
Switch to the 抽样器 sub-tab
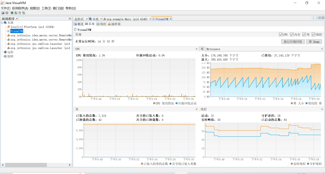point(114,24)
